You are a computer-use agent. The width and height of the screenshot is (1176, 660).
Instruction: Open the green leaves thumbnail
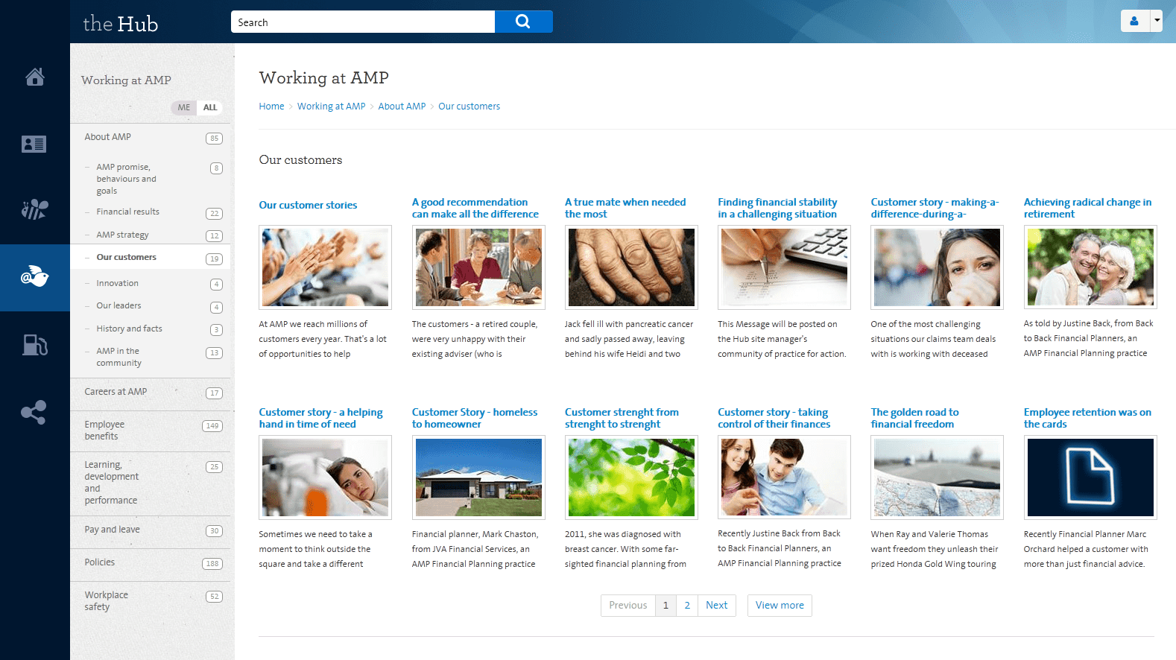pos(631,477)
